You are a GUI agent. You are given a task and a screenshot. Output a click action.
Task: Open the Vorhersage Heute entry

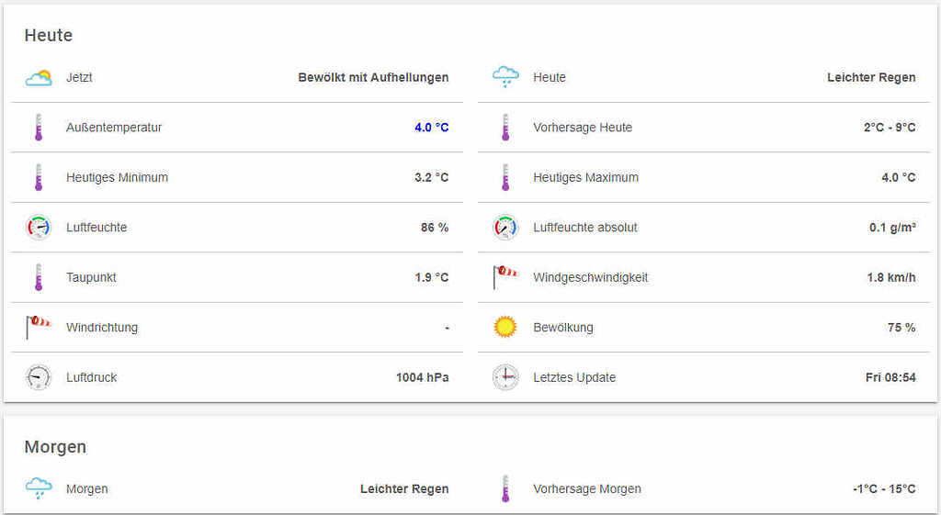tap(583, 128)
